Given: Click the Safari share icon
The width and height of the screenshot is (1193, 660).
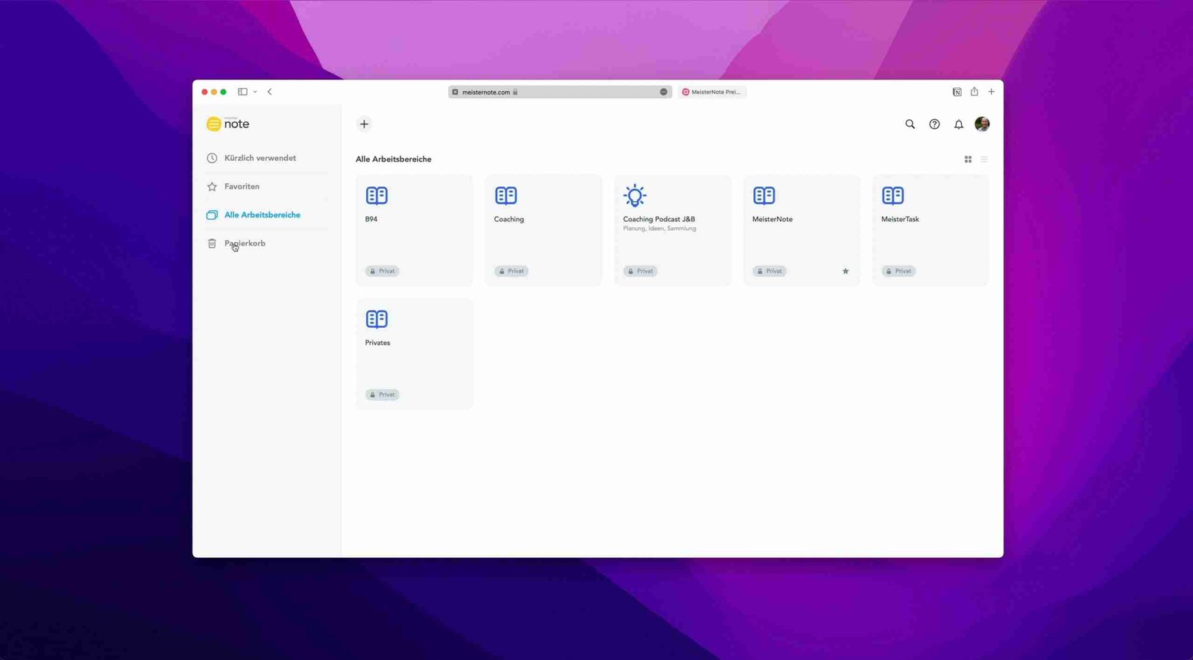Looking at the screenshot, I should [x=974, y=92].
